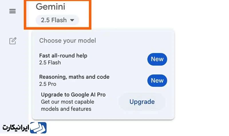Image resolution: width=229 pixels, height=136 pixels.
Task: Click the orange highlight frame around model selector
Action: 90,14
